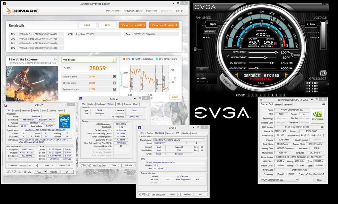Click the GPU Clock Offset slider handle
The width and height of the screenshot is (338, 204).
click(272, 63)
